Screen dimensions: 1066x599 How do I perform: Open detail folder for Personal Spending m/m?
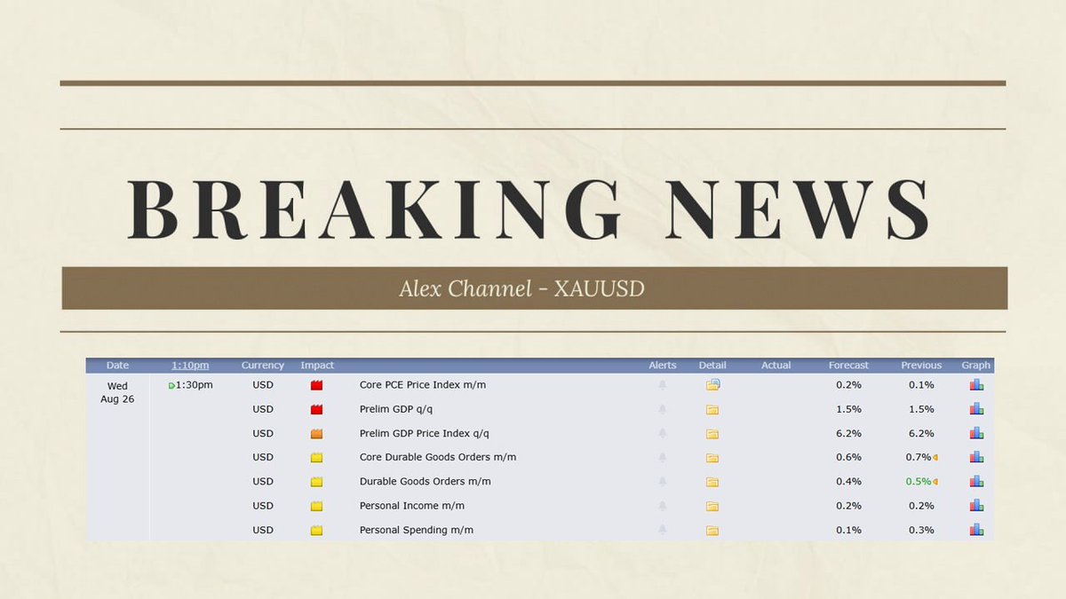(712, 531)
